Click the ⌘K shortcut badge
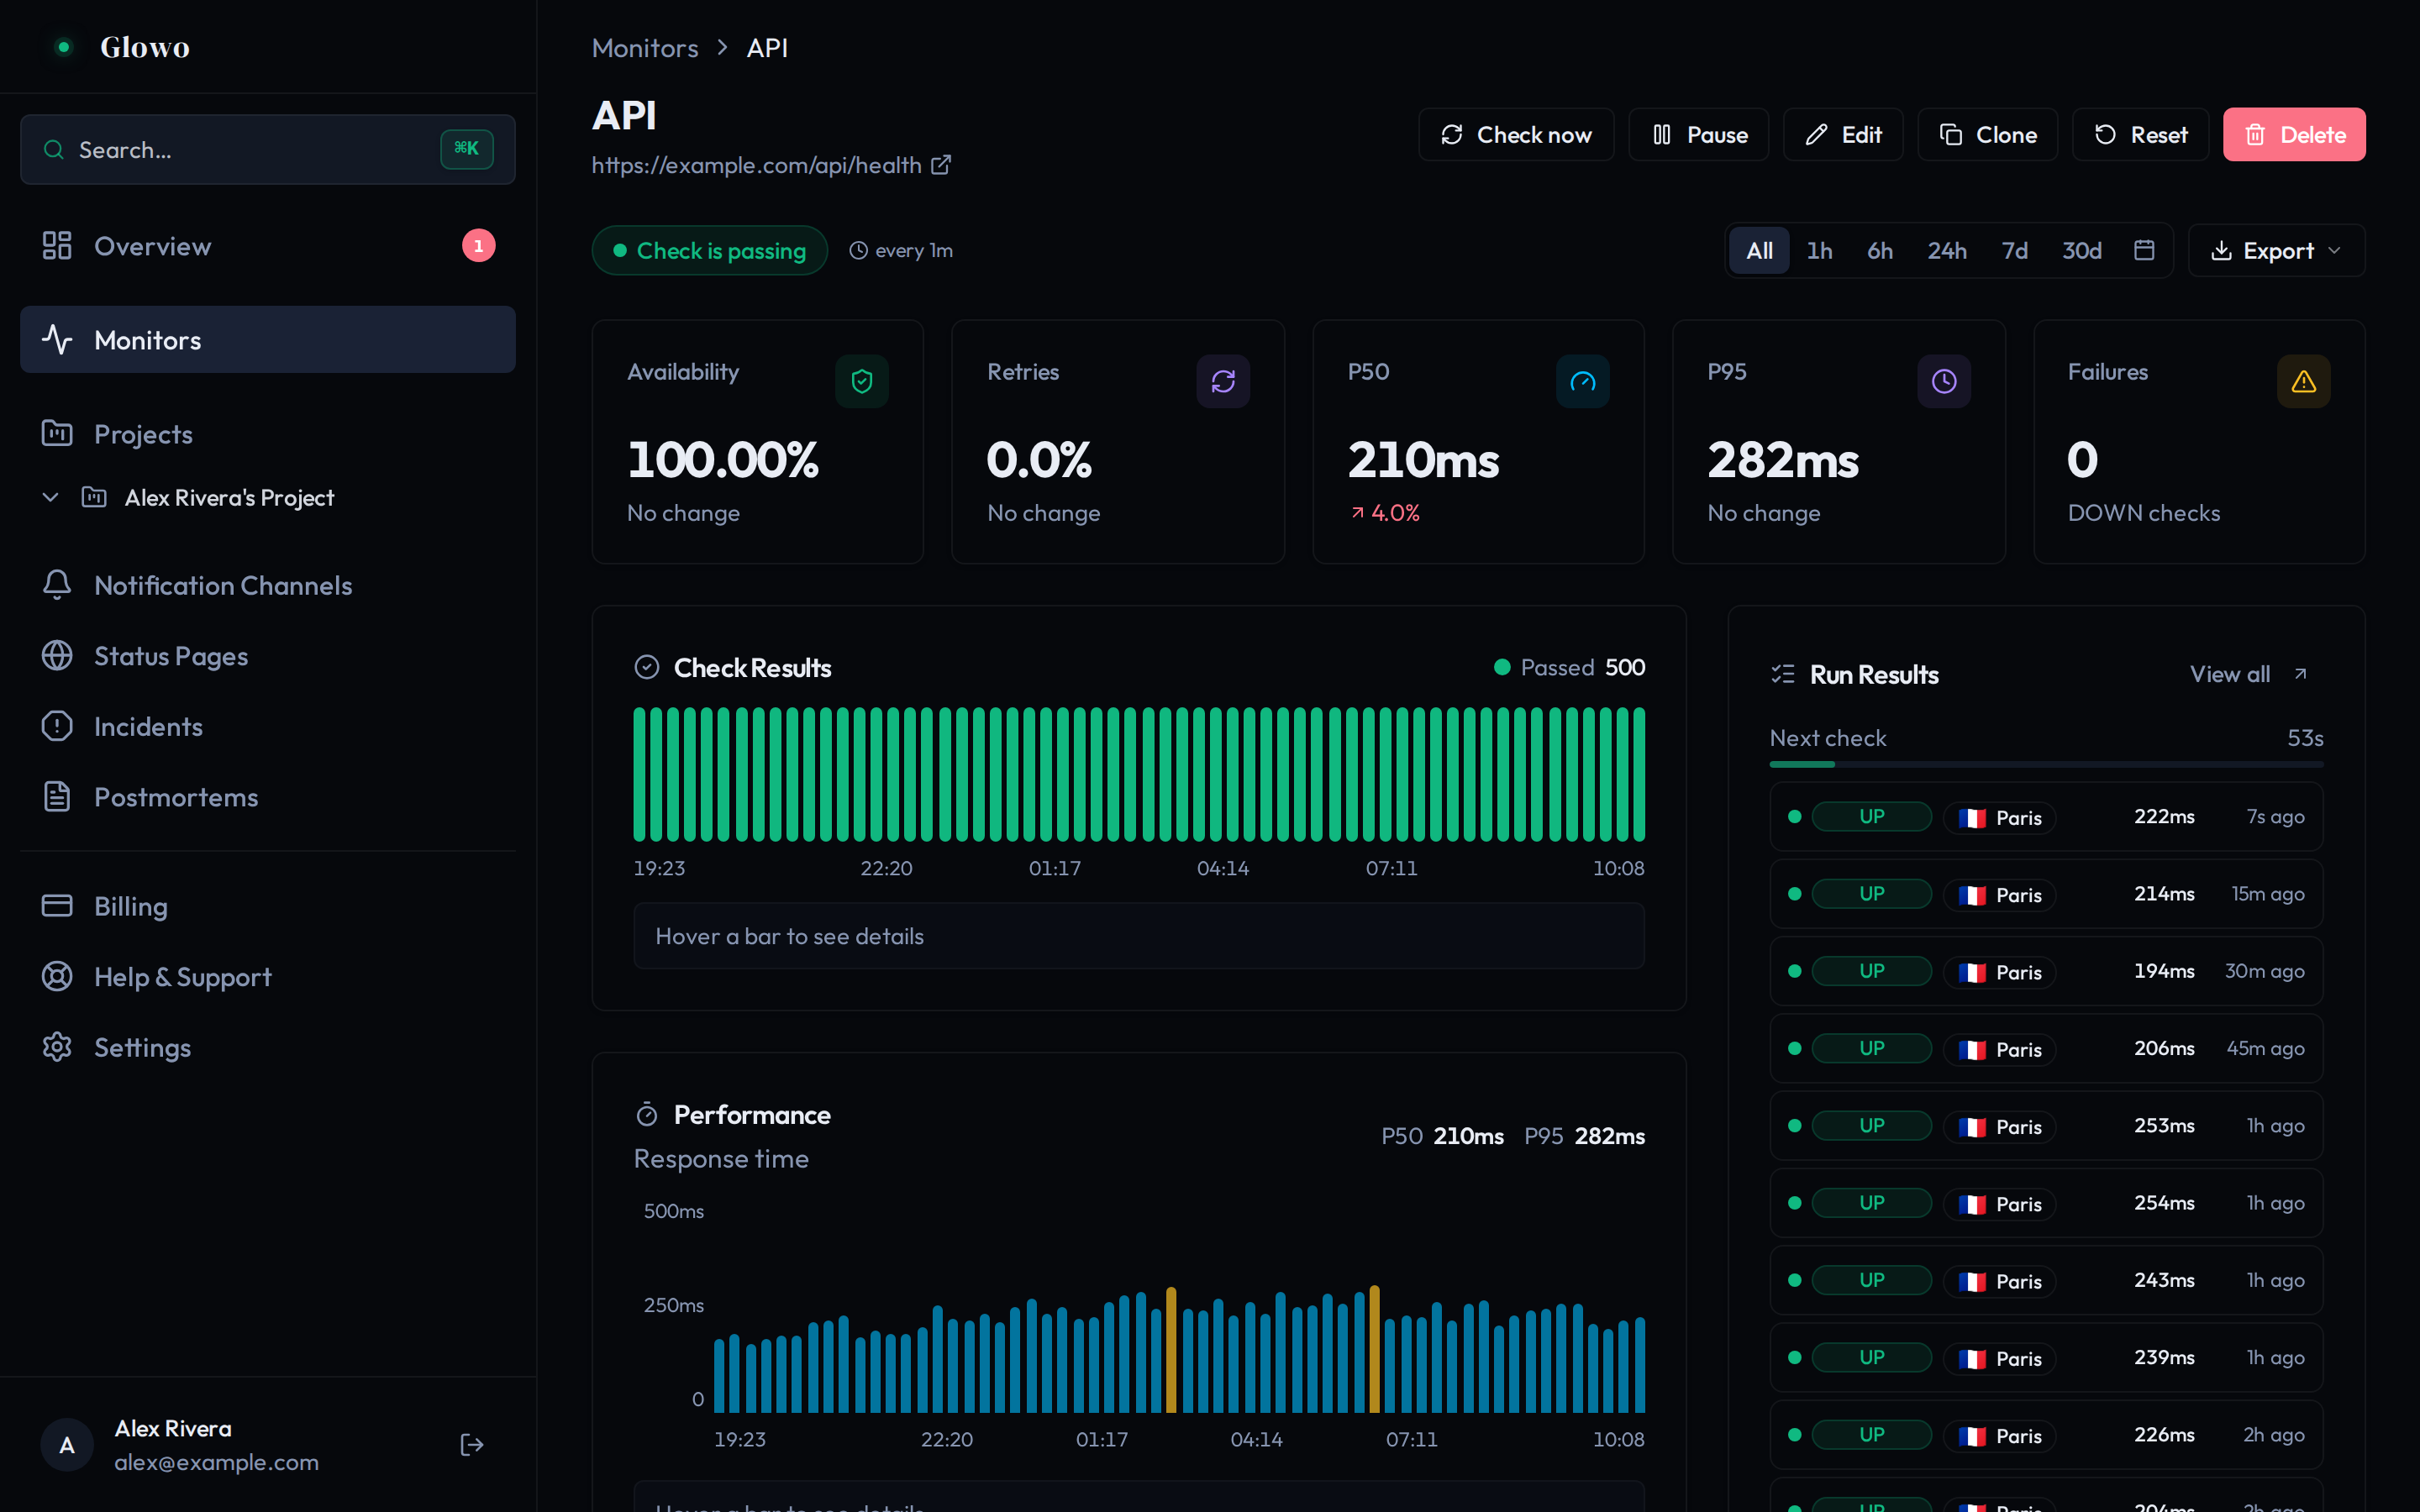 467,149
